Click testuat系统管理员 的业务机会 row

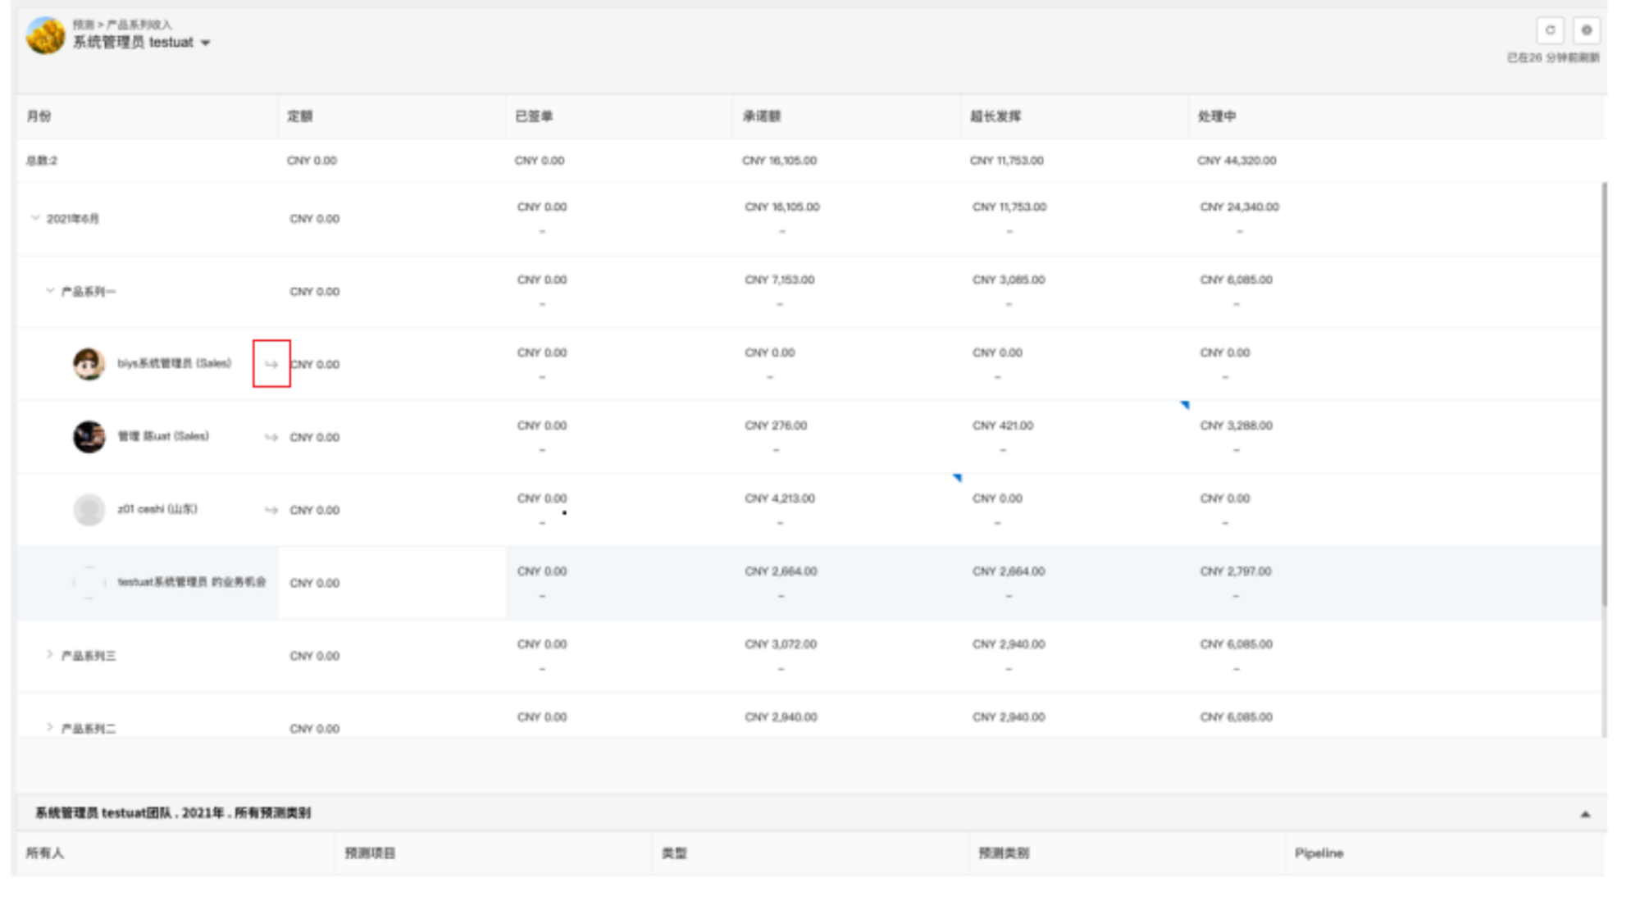(x=191, y=582)
